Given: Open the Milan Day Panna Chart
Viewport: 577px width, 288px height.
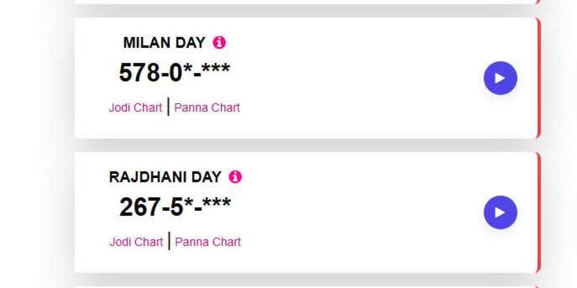Looking at the screenshot, I should 207,108.
